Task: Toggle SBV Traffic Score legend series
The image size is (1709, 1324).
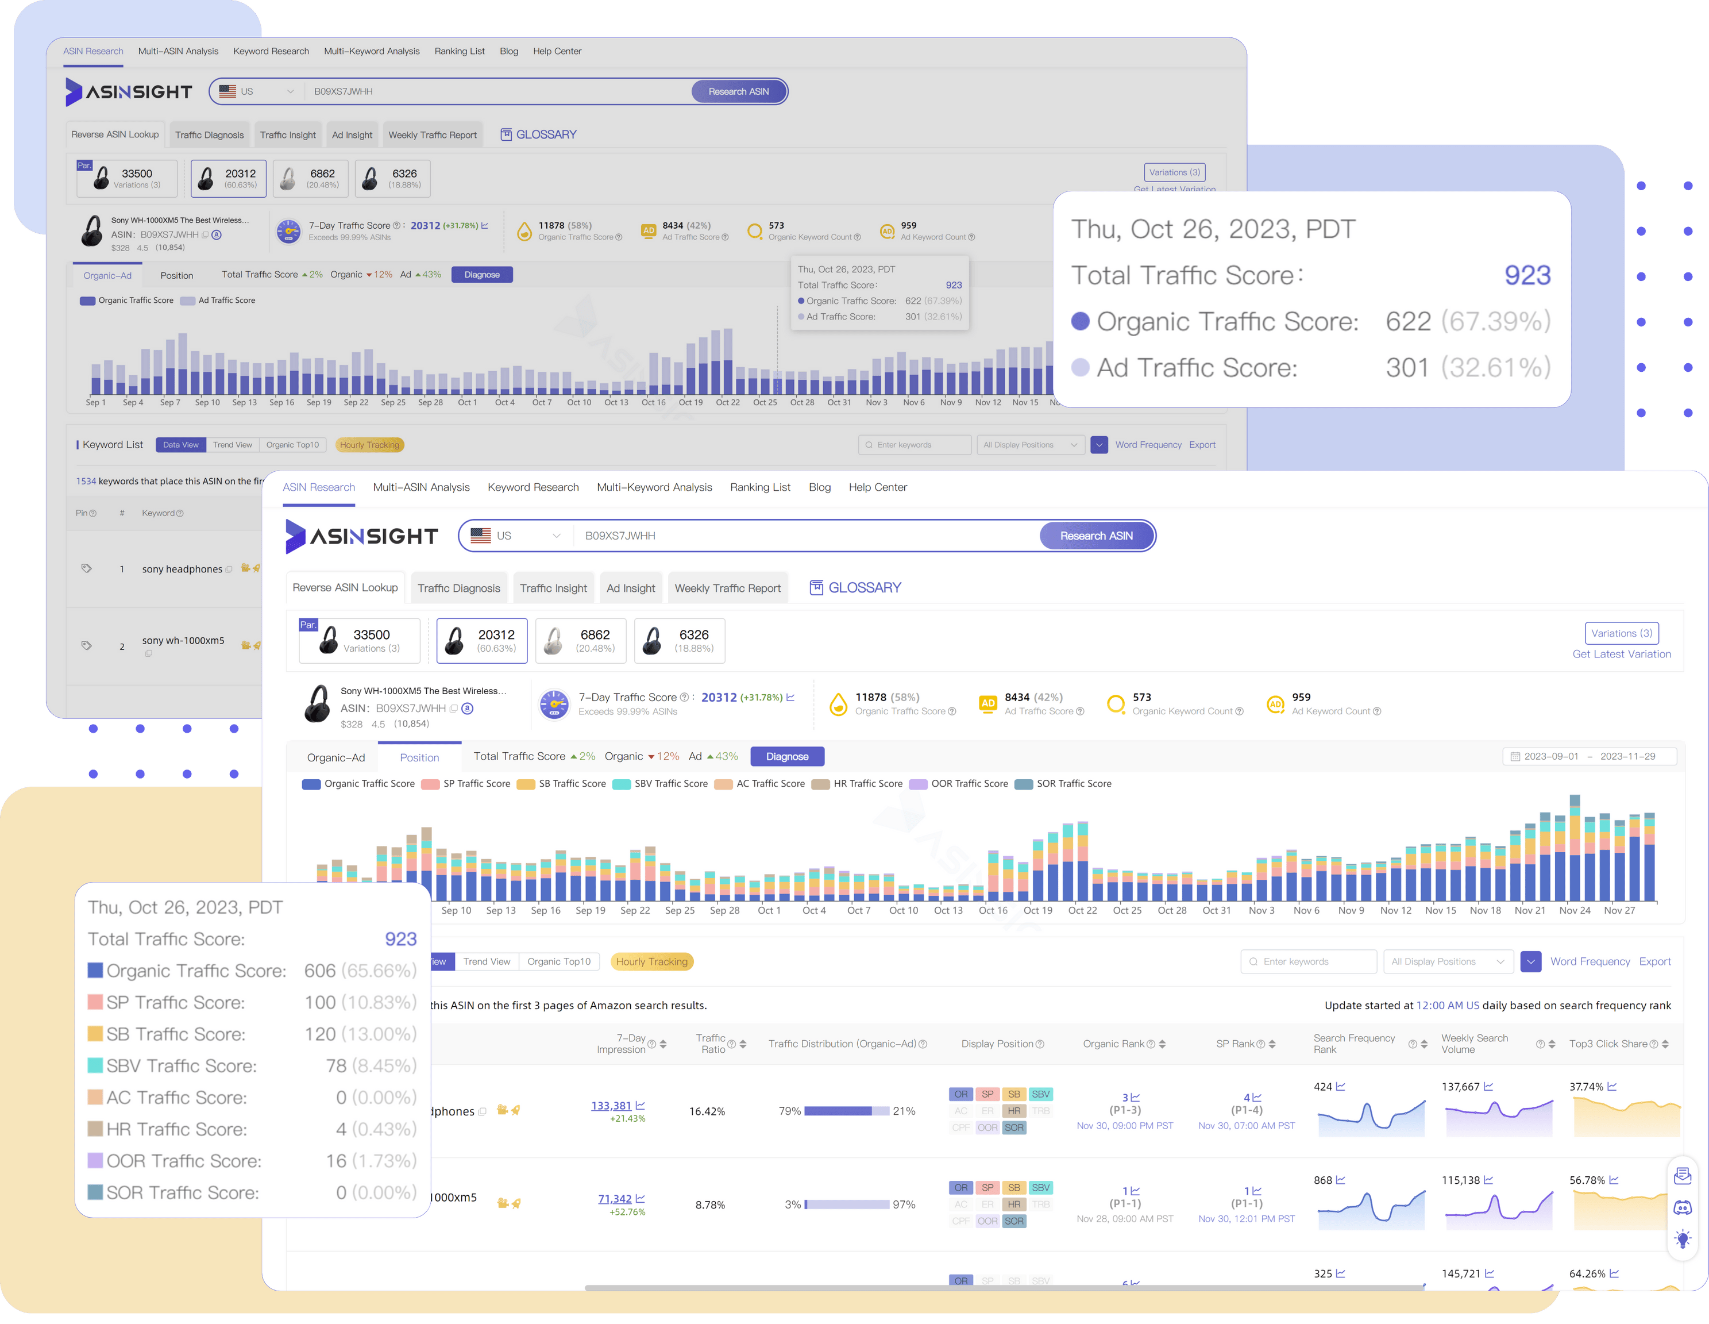Action: [x=659, y=784]
